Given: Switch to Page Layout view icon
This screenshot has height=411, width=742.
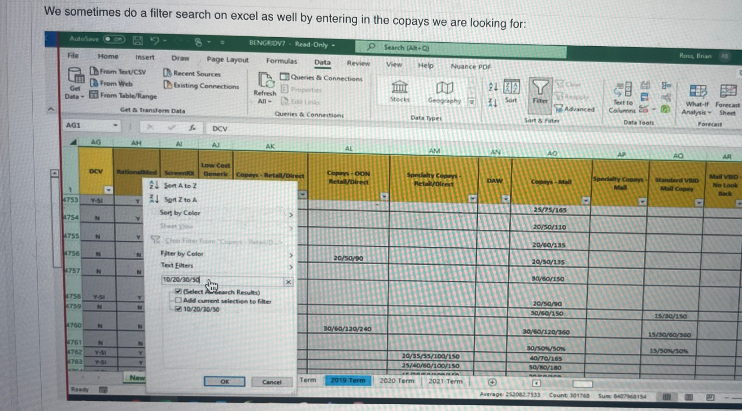Looking at the screenshot, I should 689,397.
